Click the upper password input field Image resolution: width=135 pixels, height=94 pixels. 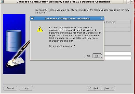coord(118,53)
